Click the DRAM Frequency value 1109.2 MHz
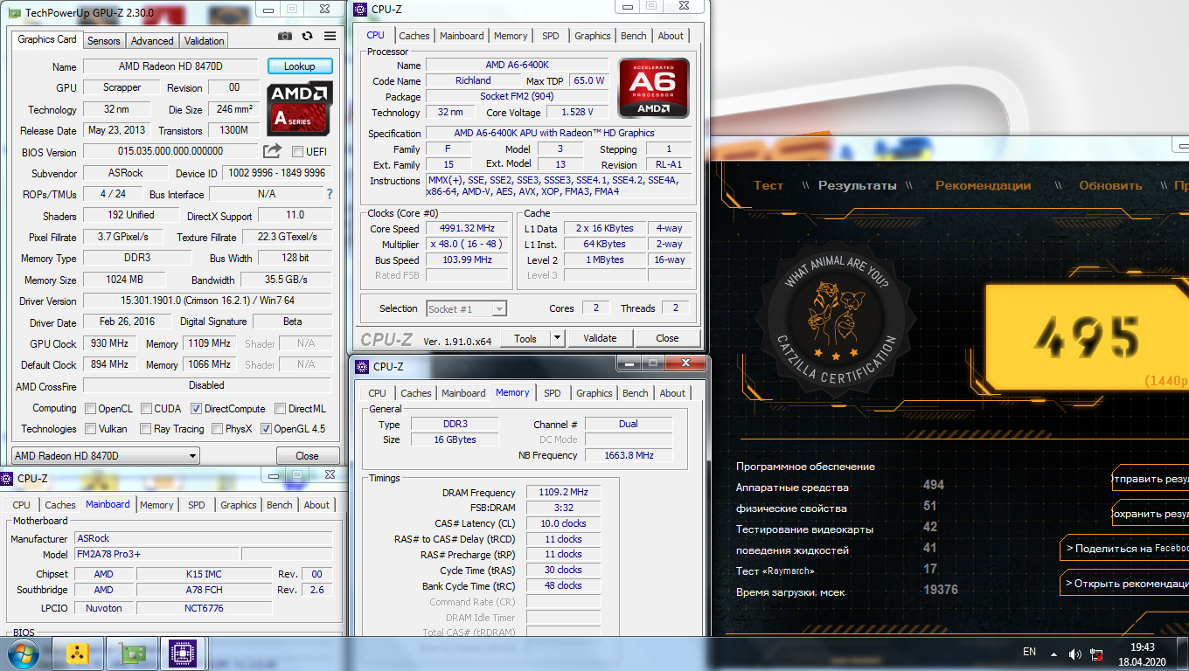The image size is (1189, 671). [x=563, y=493]
